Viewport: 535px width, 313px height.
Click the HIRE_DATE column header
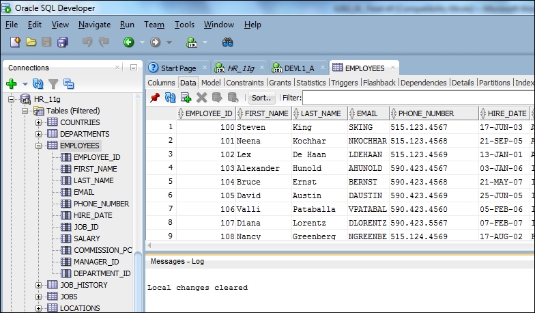pyautogui.click(x=504, y=113)
